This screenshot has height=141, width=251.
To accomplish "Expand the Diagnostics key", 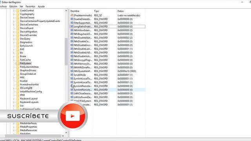I will pyautogui.click(x=14, y=42).
